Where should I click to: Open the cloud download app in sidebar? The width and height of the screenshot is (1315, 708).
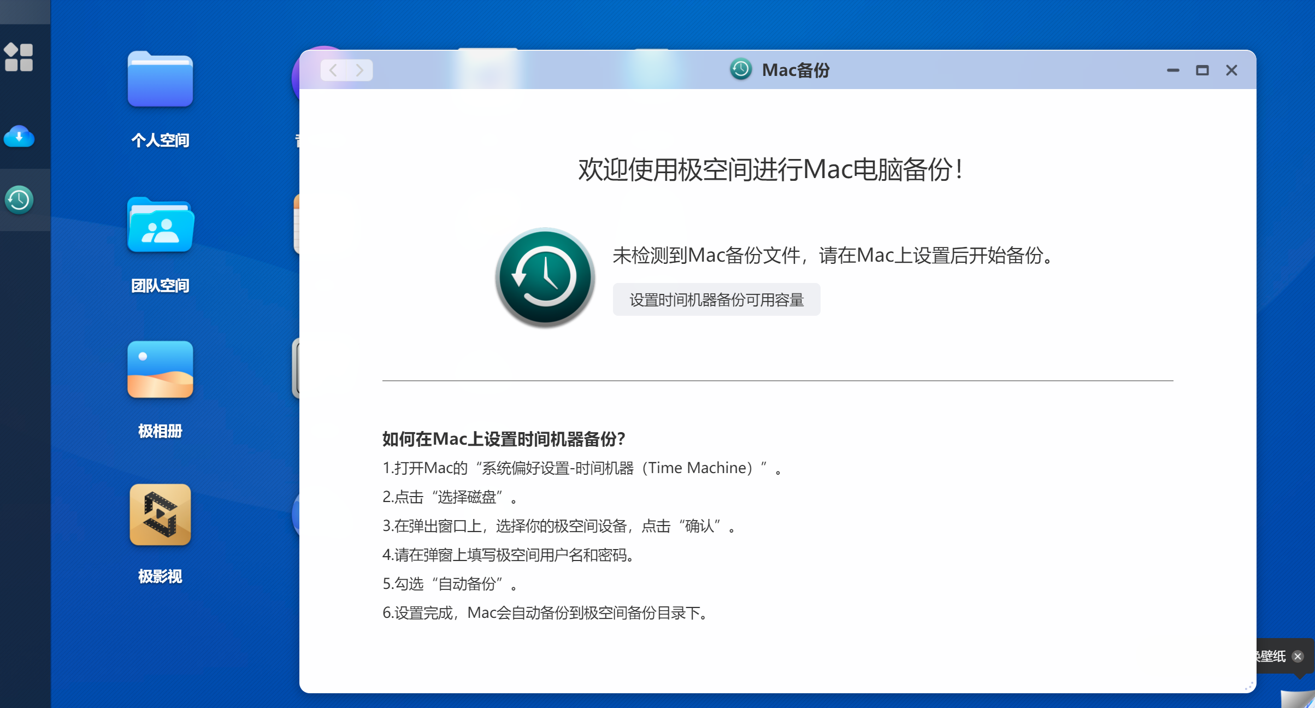[x=19, y=137]
